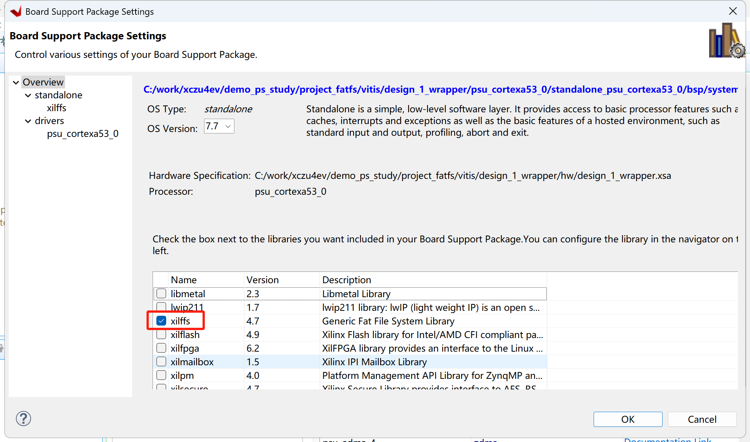Open the OS Version dropdown
The height and width of the screenshot is (442, 750).
tap(219, 126)
